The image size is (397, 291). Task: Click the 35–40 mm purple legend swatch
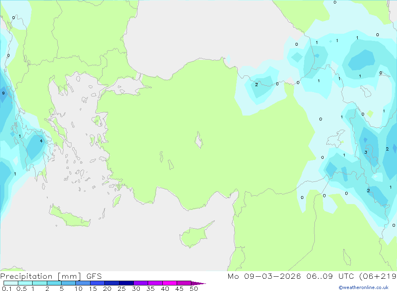(x=155, y=283)
